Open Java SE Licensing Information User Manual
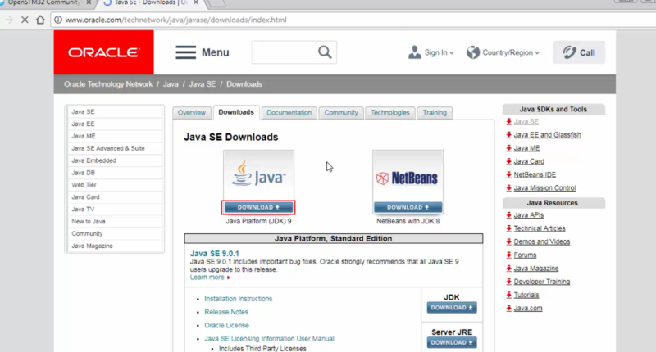This screenshot has width=656, height=352. (270, 339)
